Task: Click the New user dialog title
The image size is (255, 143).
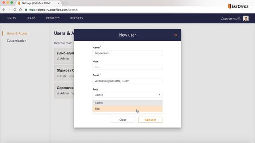Action: pyautogui.click(x=127, y=35)
